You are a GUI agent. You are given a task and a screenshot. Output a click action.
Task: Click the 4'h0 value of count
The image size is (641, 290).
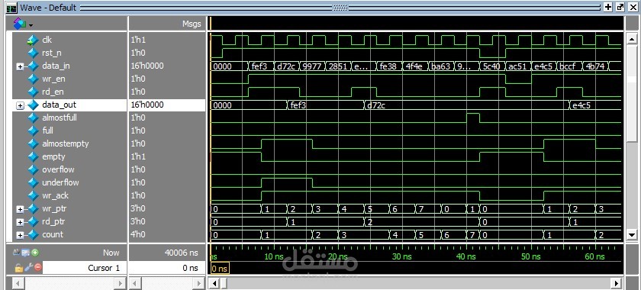pyautogui.click(x=138, y=235)
